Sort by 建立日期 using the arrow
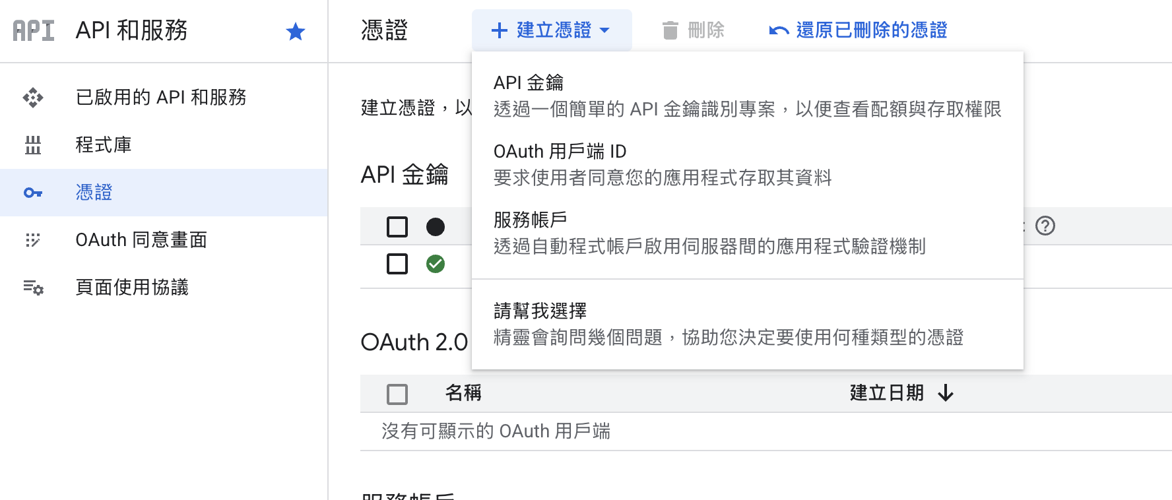Image resolution: width=1172 pixels, height=500 pixels. (x=946, y=393)
